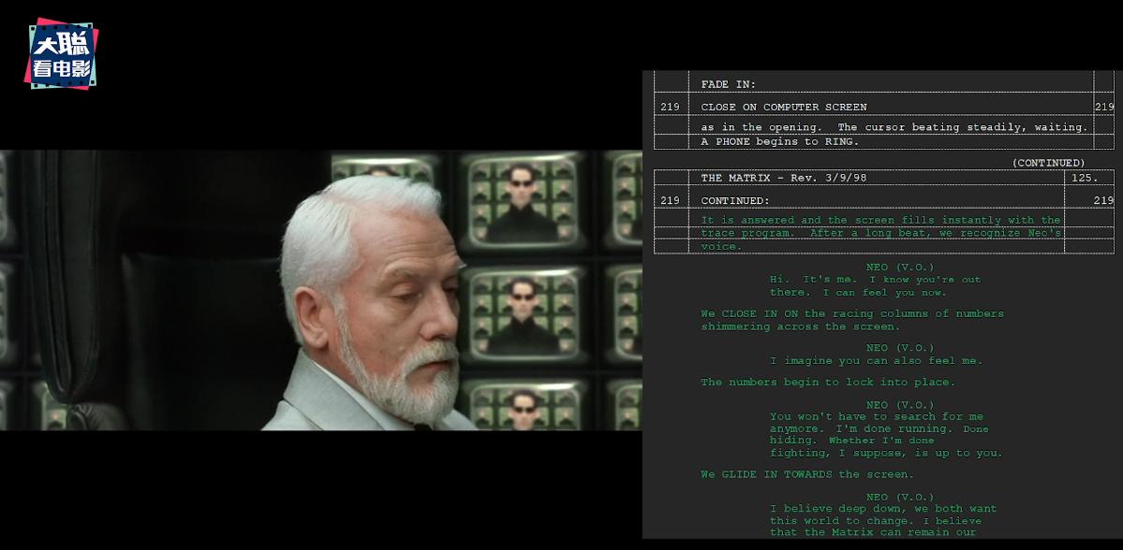Select 'We CLOSE IN ON the racing columns' line
The height and width of the screenshot is (550, 1123).
pos(852,314)
